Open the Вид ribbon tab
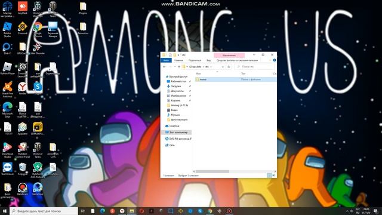 pyautogui.click(x=208, y=60)
